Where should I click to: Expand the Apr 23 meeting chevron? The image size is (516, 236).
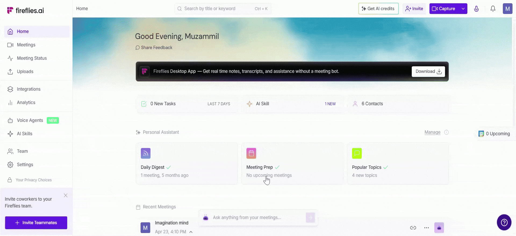(191, 232)
